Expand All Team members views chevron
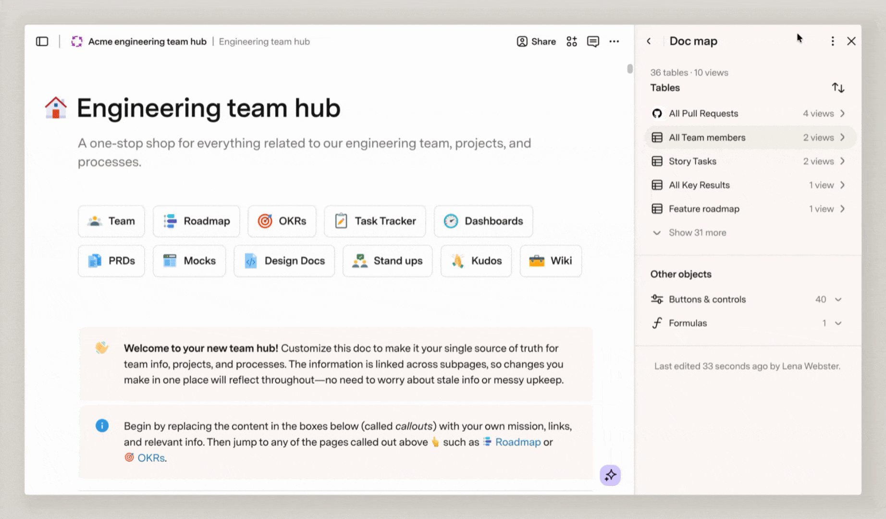 tap(842, 137)
